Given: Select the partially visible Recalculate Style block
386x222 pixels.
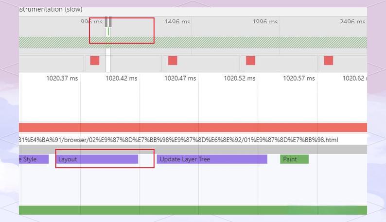Looking at the screenshot, I should coord(34,159).
